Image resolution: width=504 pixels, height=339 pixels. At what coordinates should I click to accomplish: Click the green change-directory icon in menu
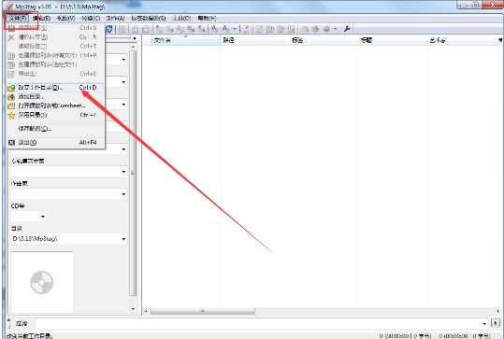(x=11, y=88)
